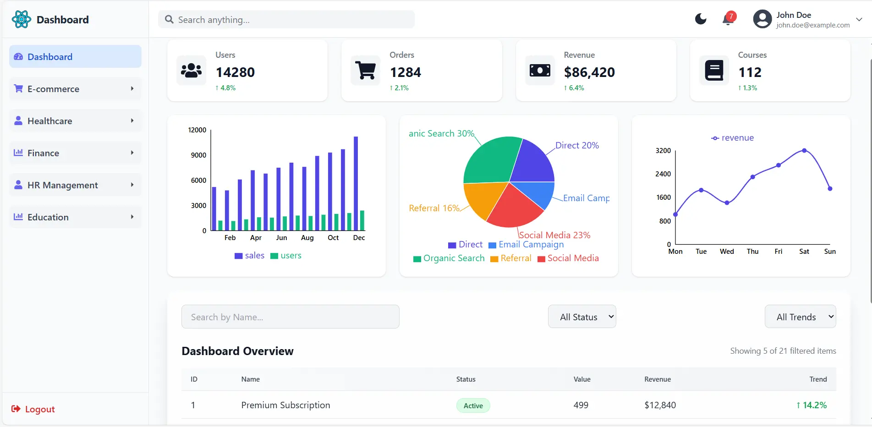Focus the Search anything input field
Viewport: 872px width, 427px height.
pyautogui.click(x=286, y=19)
